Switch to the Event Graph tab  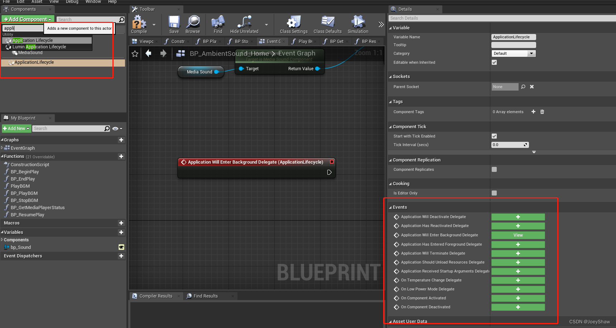pyautogui.click(x=270, y=41)
